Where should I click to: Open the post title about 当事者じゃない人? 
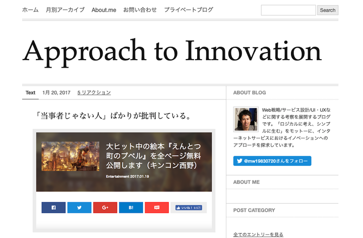point(113,115)
